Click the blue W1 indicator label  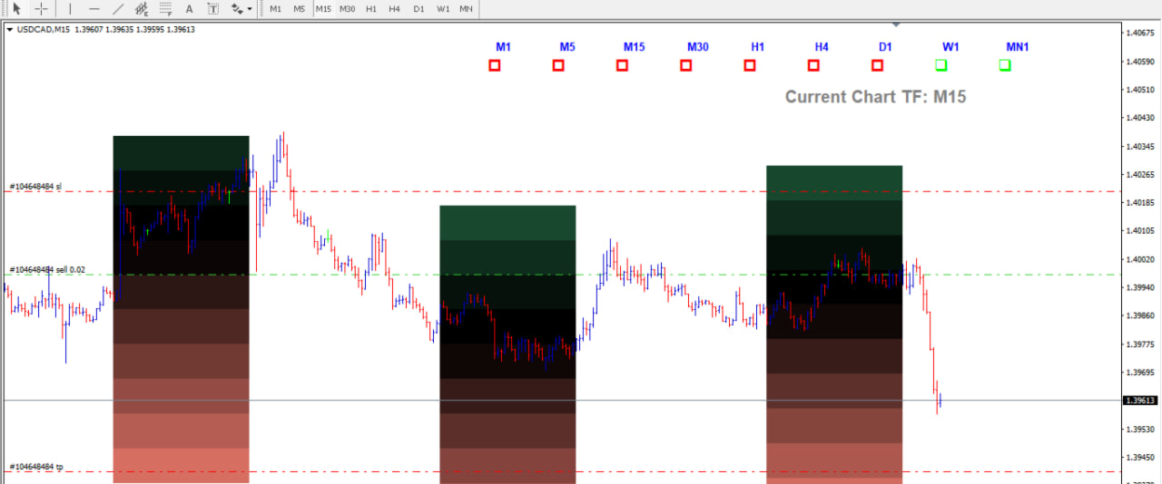(x=950, y=46)
